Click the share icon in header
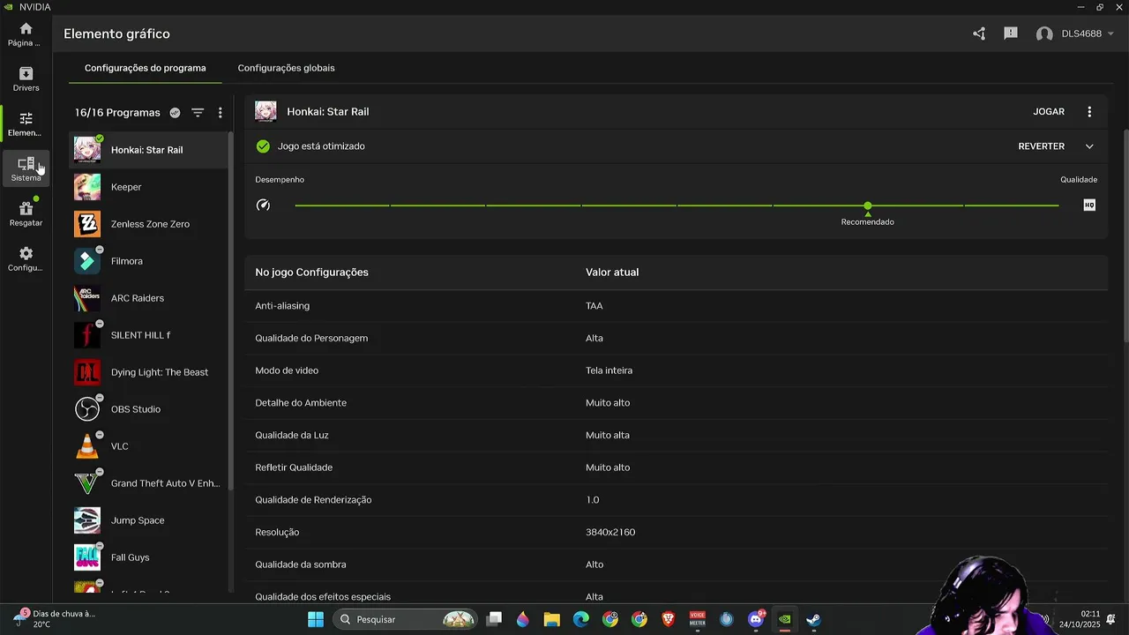This screenshot has width=1129, height=635. pyautogui.click(x=979, y=34)
